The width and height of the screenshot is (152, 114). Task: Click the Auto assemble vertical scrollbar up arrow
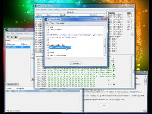point(105,27)
